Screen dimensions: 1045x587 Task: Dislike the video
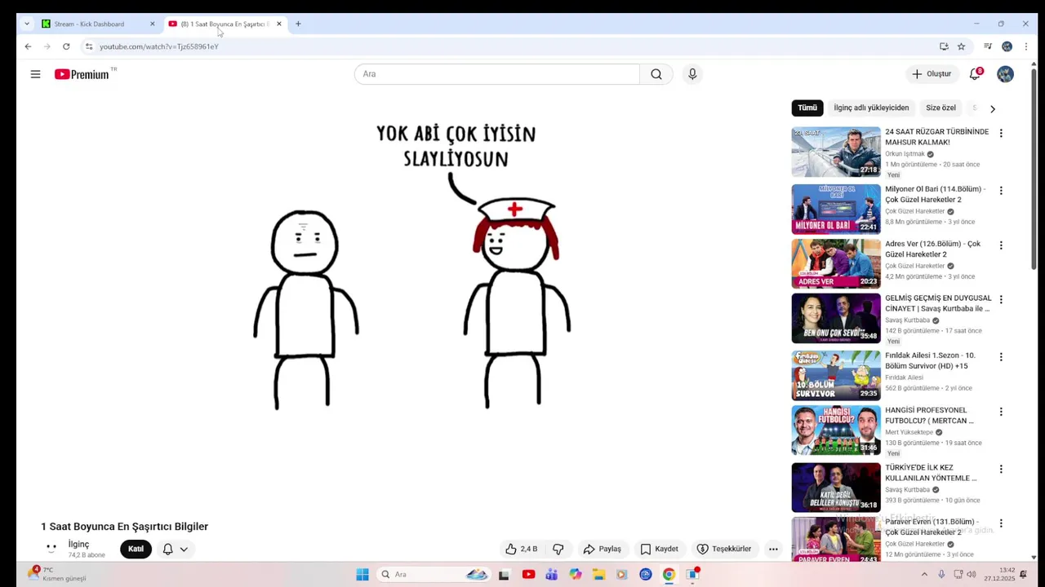click(558, 549)
